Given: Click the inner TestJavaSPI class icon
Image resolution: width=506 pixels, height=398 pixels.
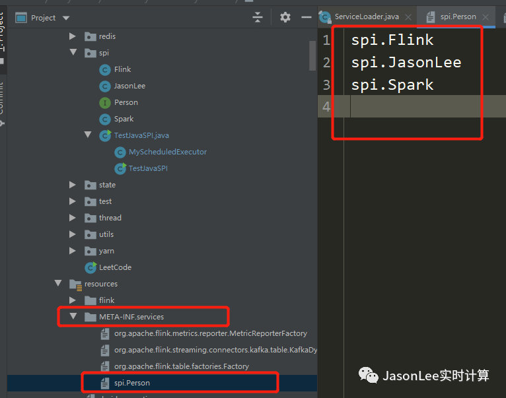Looking at the screenshot, I should point(120,168).
